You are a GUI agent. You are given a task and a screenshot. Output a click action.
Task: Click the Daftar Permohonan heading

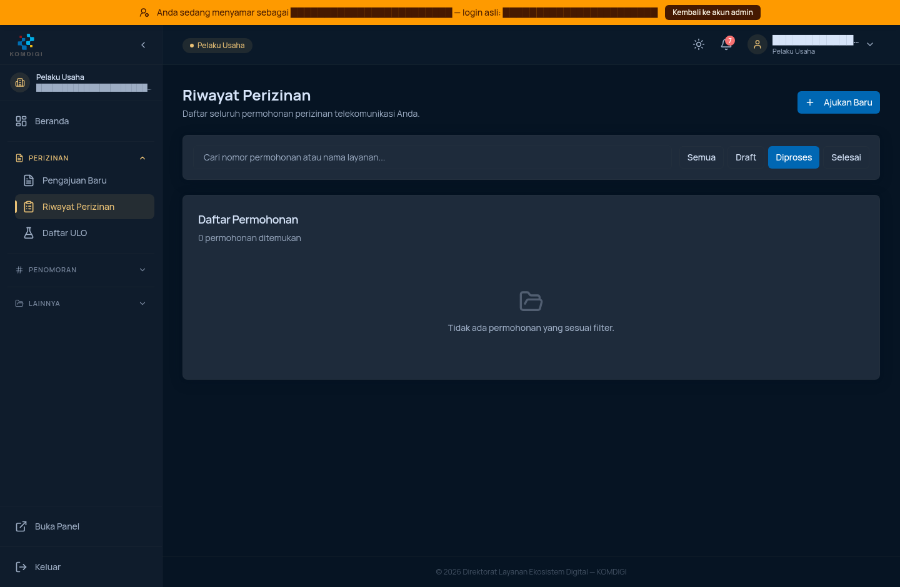pos(248,220)
